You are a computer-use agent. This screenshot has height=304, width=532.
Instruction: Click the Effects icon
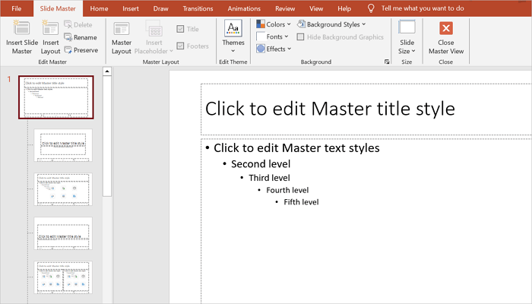261,49
